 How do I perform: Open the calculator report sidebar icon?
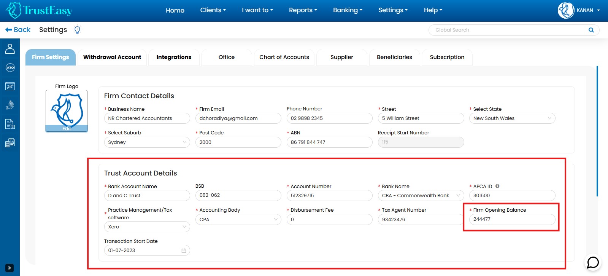tap(10, 143)
